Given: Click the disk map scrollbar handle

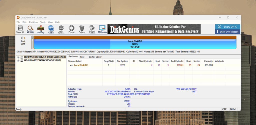Looking at the screenshot, I should click(x=32, y=38).
